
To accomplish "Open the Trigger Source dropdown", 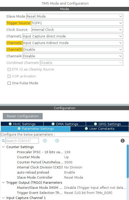I will click(x=77, y=23).
